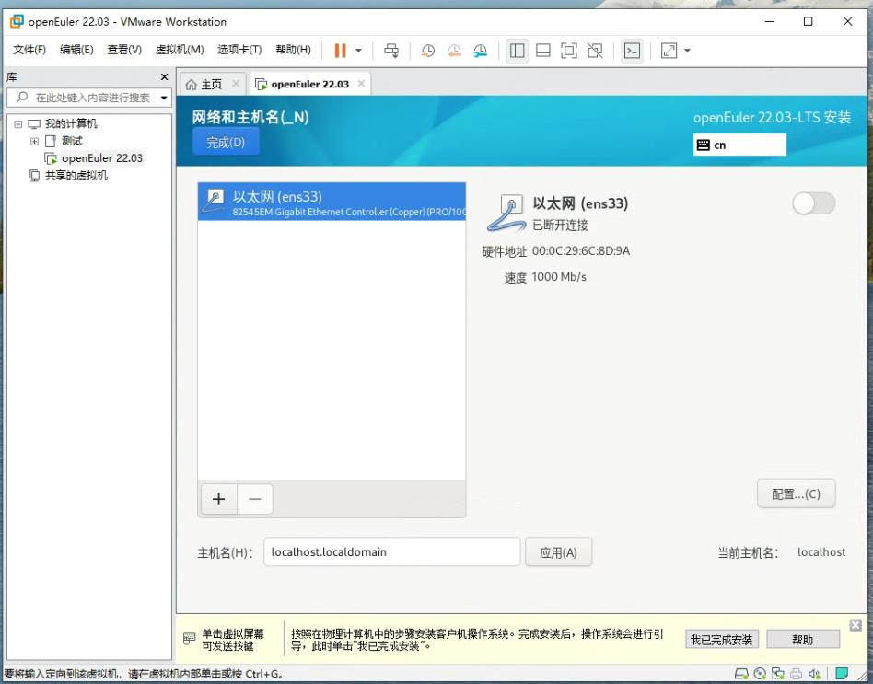This screenshot has width=873, height=684.
Task: Expand the 测试 tree node
Action: click(34, 142)
